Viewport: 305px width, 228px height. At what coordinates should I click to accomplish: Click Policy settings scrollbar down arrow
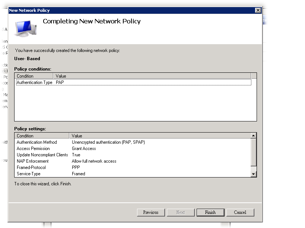pos(254,174)
